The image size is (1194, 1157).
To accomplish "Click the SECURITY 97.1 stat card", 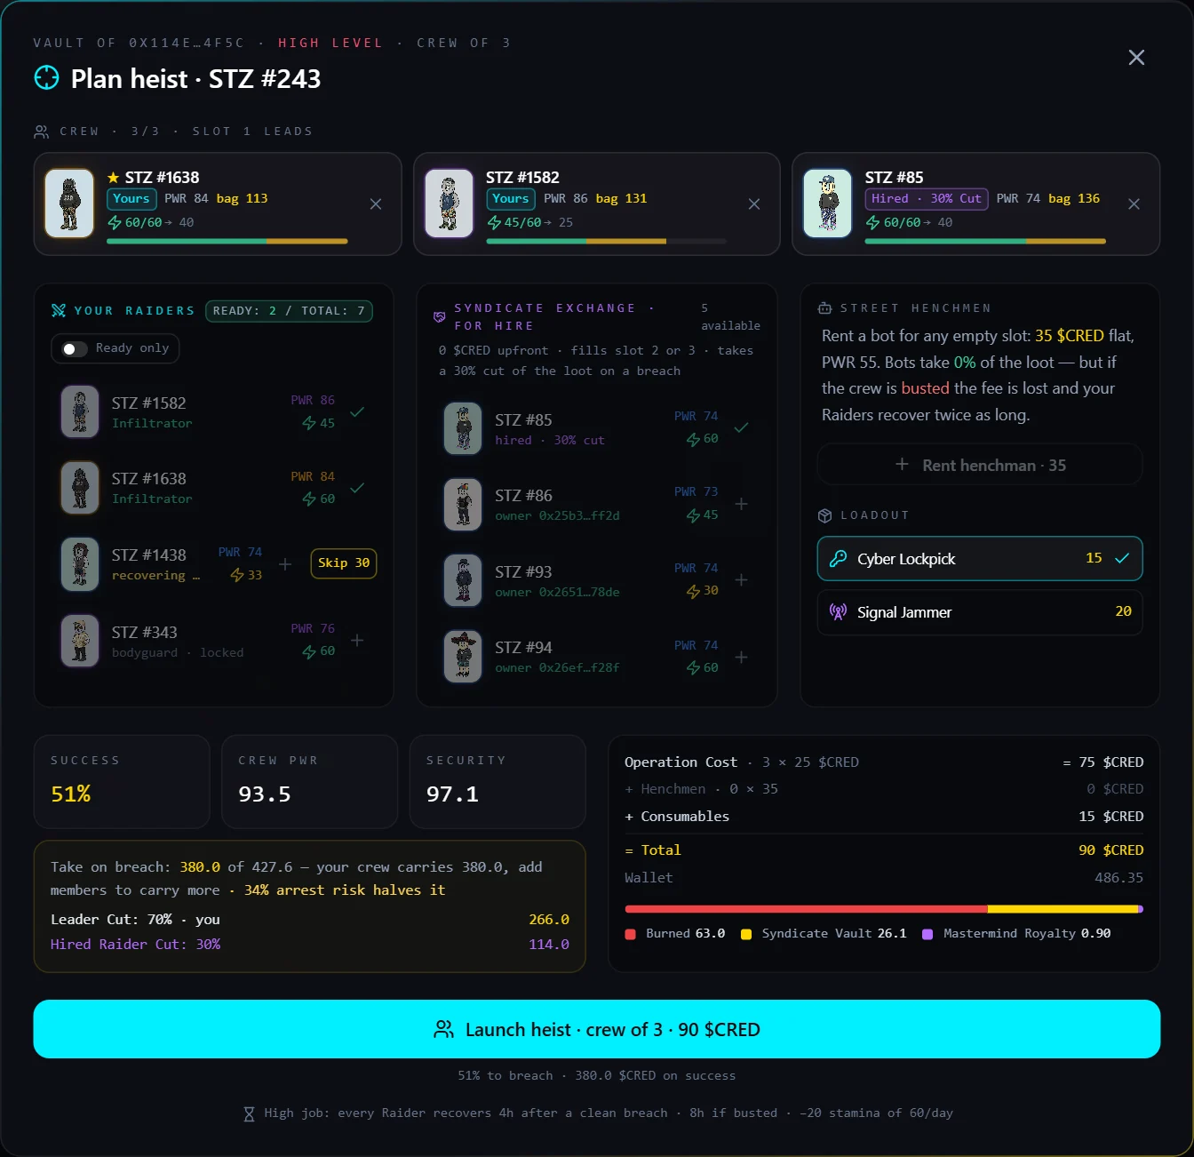I will [x=497, y=782].
